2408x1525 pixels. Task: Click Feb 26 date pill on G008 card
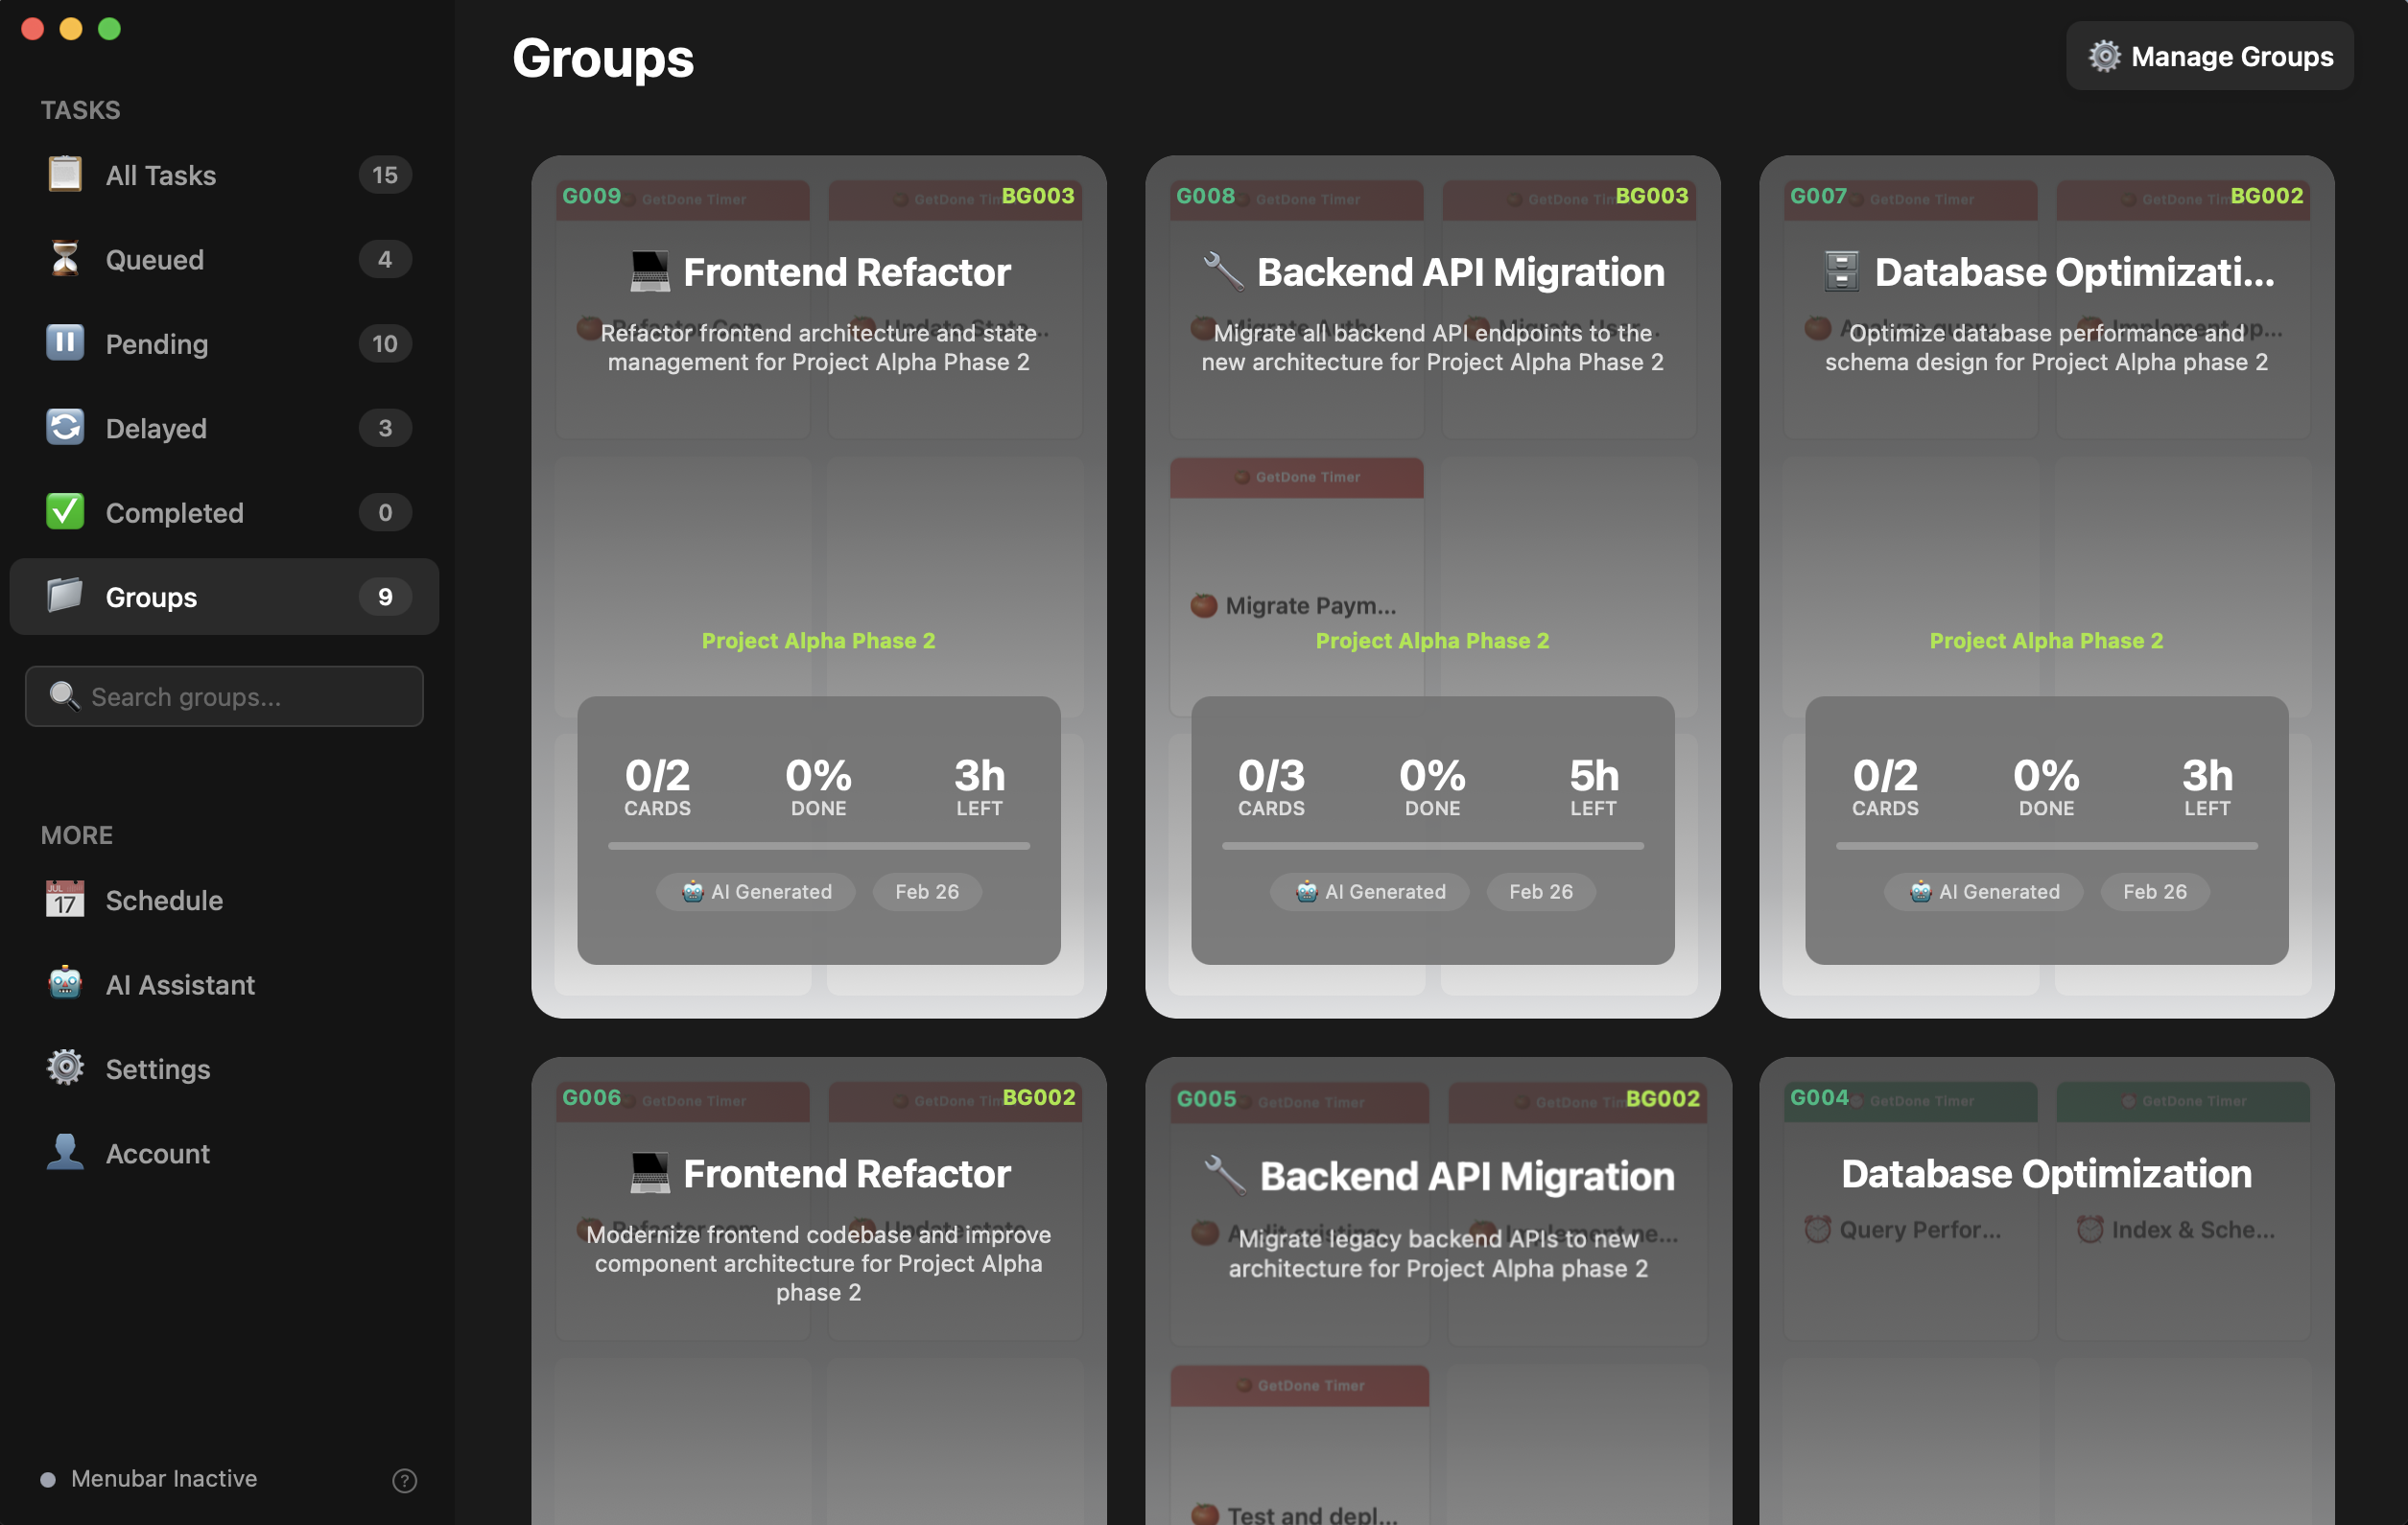click(1541, 891)
